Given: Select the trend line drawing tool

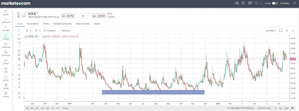Looking at the screenshot, I should tap(19, 35).
